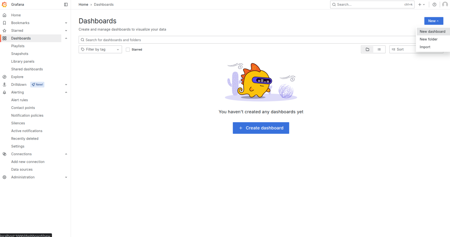The height and width of the screenshot is (237, 450).
Task: Open Snapshots in the sidebar
Action: tap(20, 54)
